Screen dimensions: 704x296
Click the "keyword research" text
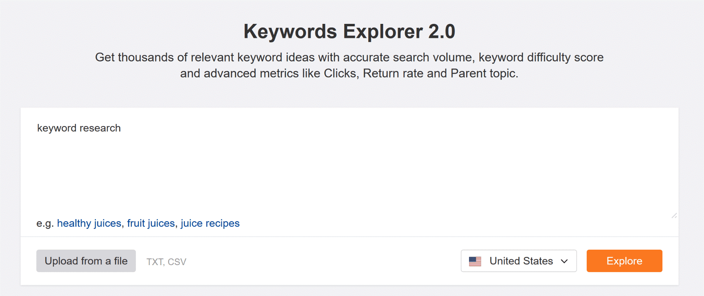point(79,128)
